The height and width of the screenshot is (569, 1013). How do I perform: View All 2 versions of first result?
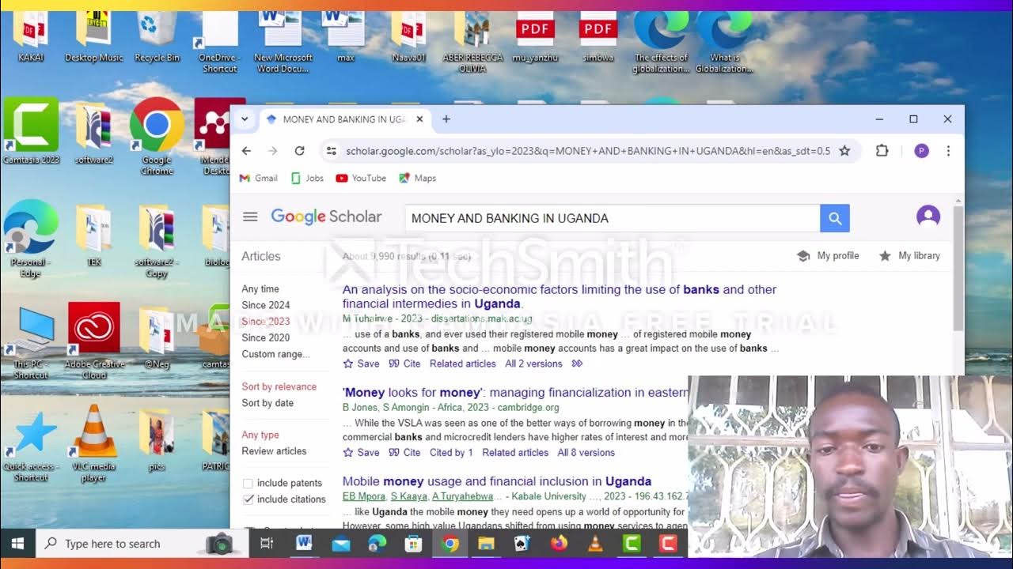(533, 364)
